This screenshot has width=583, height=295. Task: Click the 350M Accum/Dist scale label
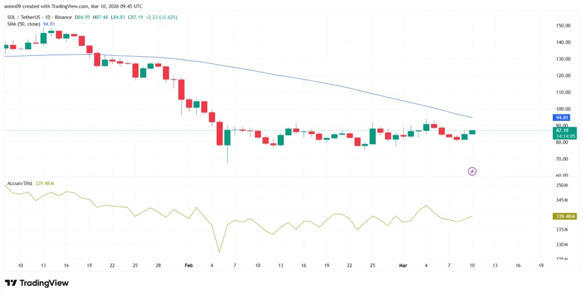coord(562,186)
